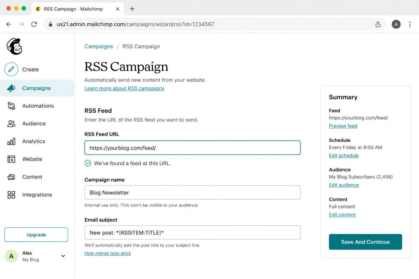Open the Analytics section

pyautogui.click(x=34, y=141)
